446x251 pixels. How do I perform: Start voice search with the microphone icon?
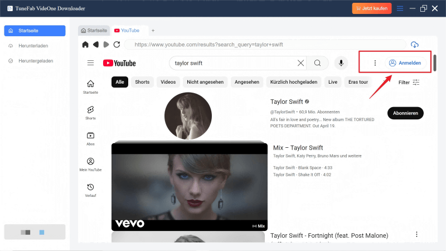pyautogui.click(x=341, y=63)
